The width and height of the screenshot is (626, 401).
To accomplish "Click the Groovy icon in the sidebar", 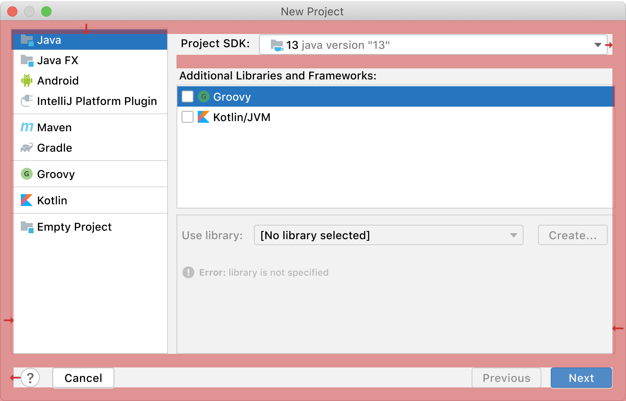I will tap(27, 174).
